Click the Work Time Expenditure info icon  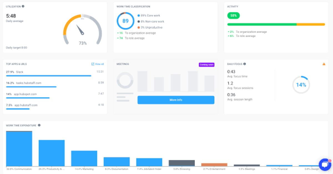click(x=39, y=125)
